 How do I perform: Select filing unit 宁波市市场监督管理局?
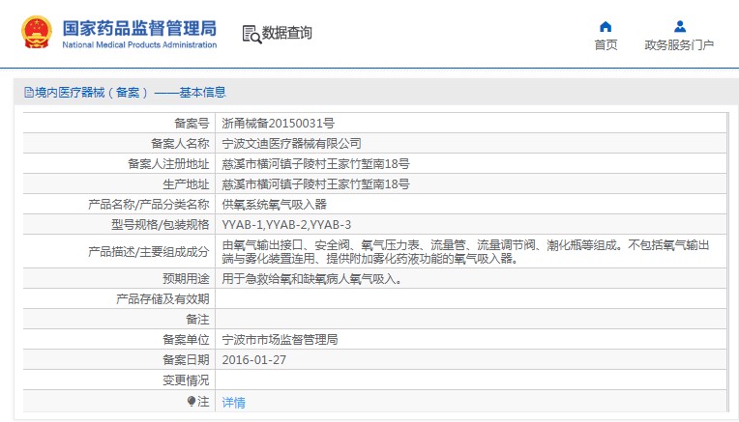(280, 340)
